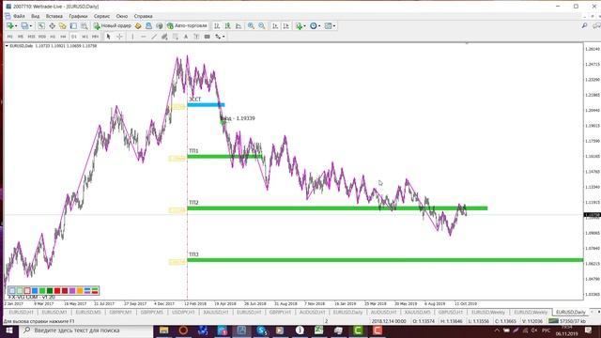Select the text tool (A)
601x338 pixels.
point(186,37)
